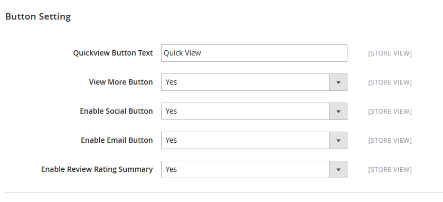Open the Enable Social Button dropdown
Image resolution: width=443 pixels, height=202 pixels.
pyautogui.click(x=254, y=111)
